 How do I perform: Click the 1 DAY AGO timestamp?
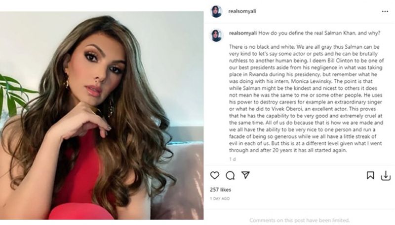[x=220, y=198]
